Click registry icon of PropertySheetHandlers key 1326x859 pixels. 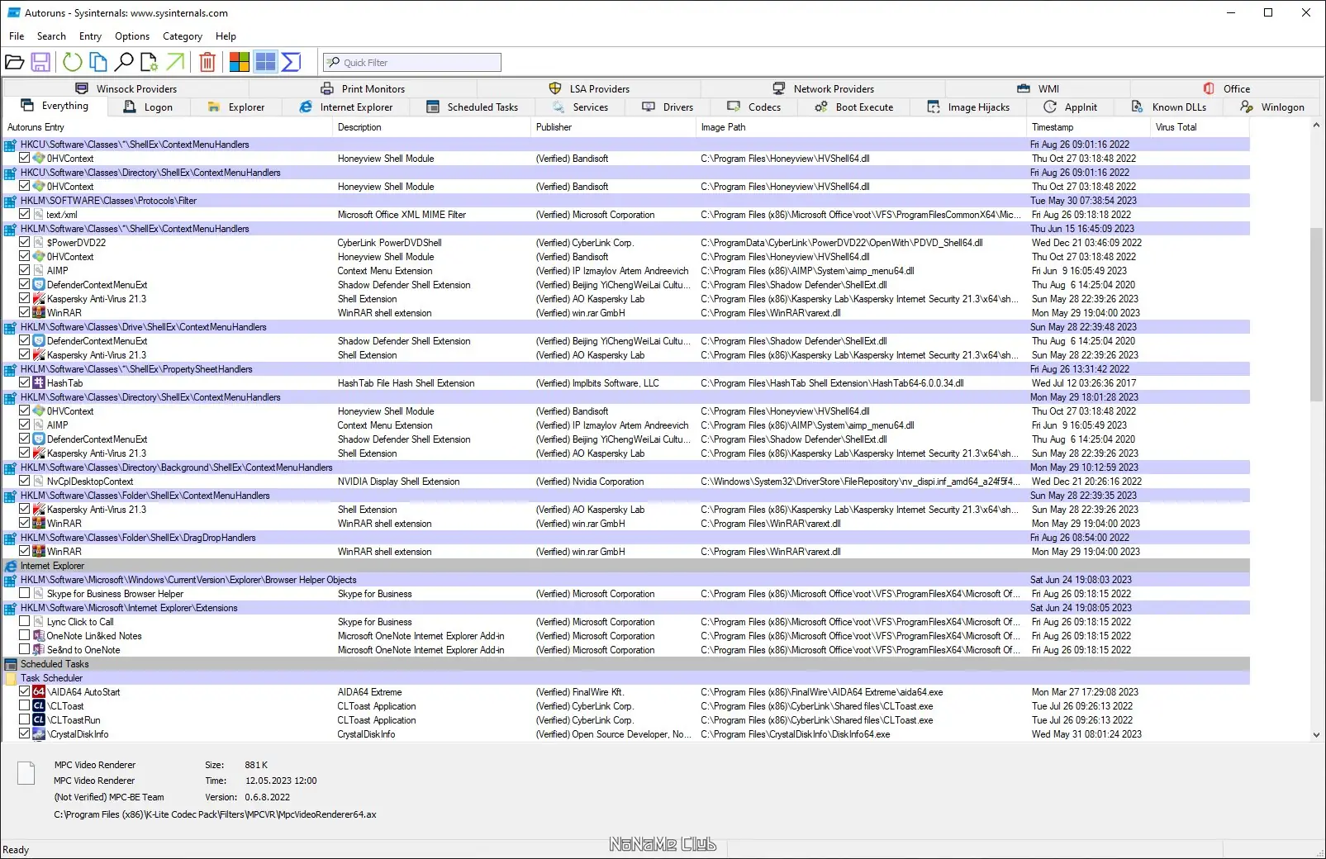[x=11, y=369]
